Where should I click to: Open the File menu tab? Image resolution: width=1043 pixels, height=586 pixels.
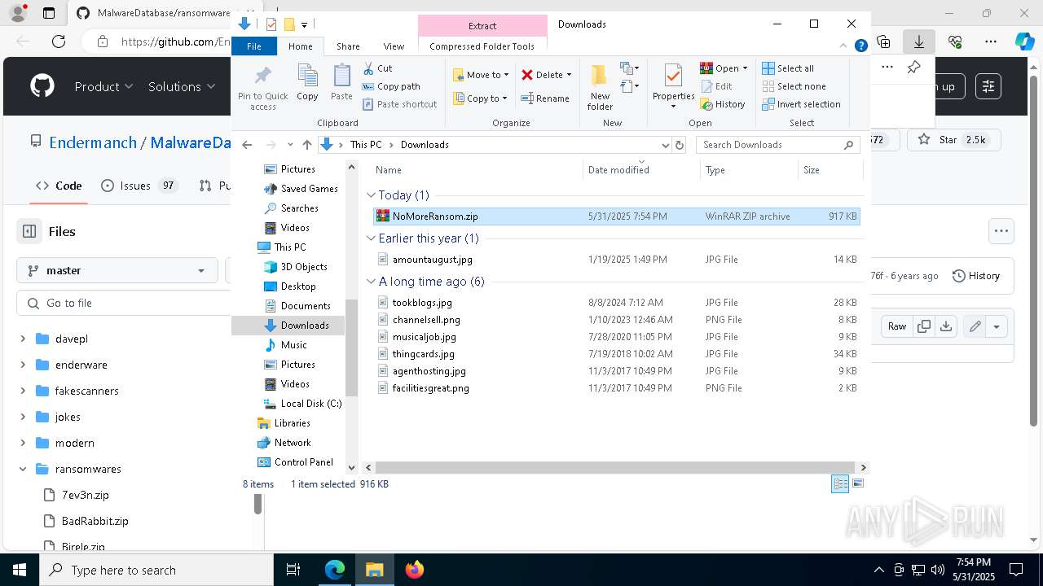254,46
